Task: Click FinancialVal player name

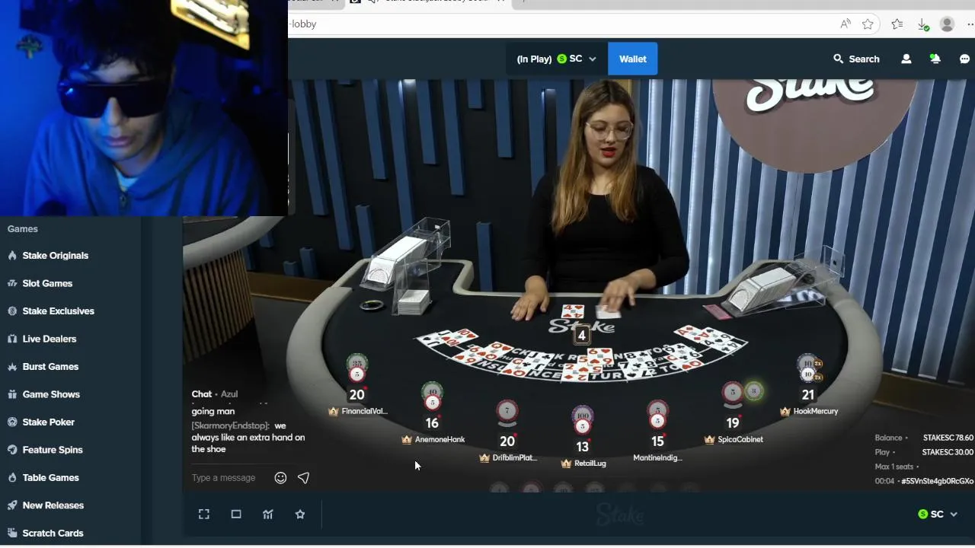Action: (x=365, y=411)
